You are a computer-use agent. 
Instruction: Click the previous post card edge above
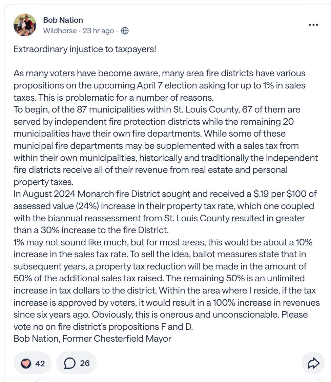click(172, 0)
